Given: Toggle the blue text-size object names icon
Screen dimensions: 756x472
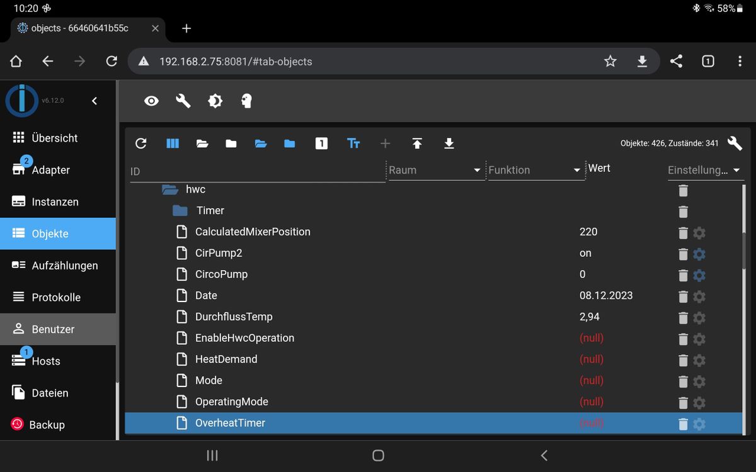Looking at the screenshot, I should (x=353, y=143).
